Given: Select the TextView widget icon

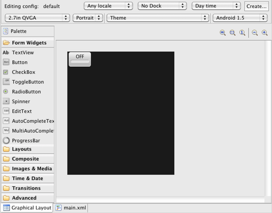Looking at the screenshot, I should [6, 52].
